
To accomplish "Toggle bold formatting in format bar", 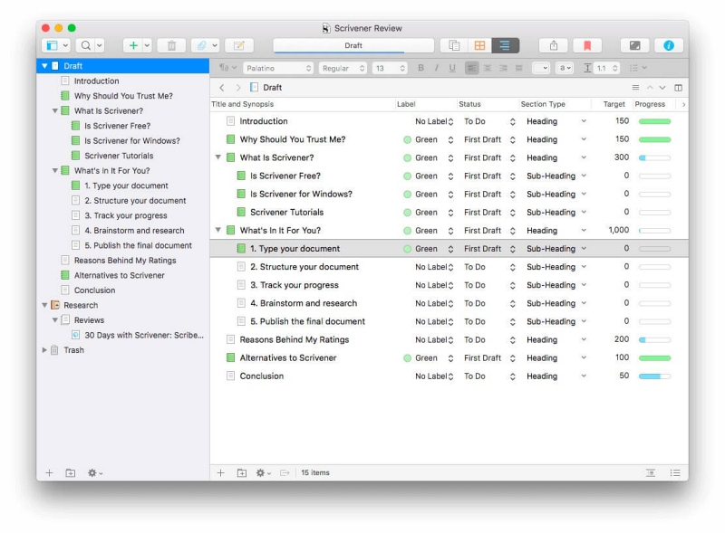I will tap(420, 68).
